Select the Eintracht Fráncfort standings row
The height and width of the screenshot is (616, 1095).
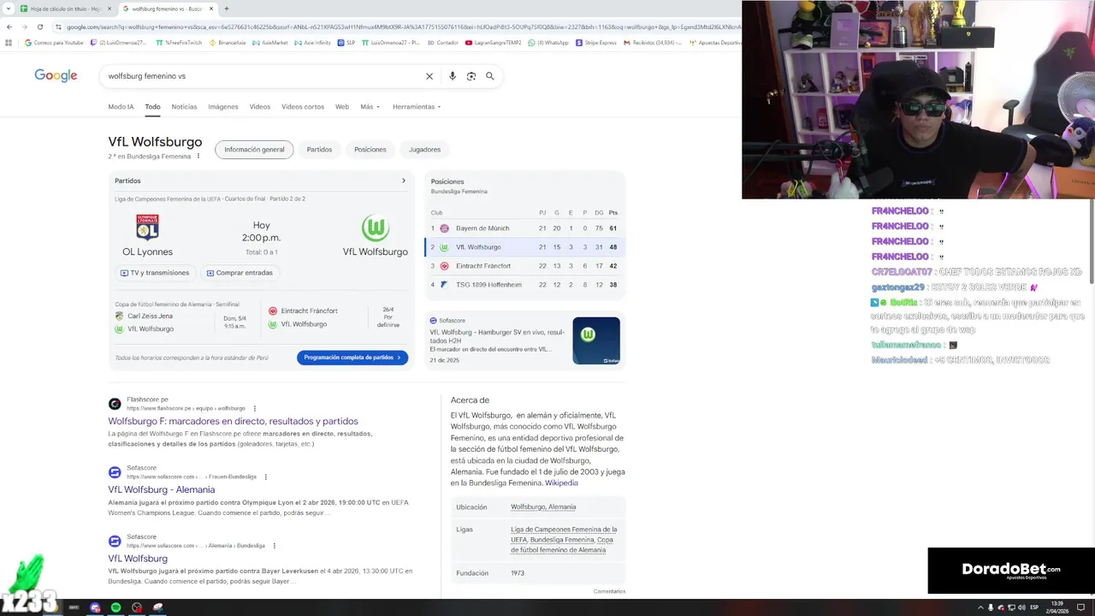coord(524,266)
